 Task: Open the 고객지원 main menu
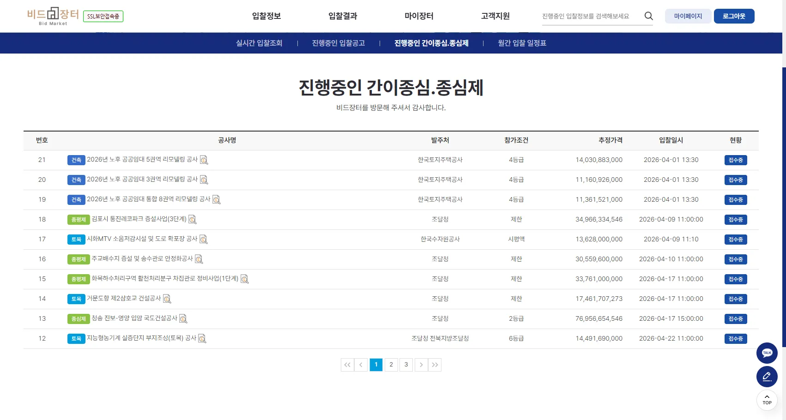click(495, 16)
